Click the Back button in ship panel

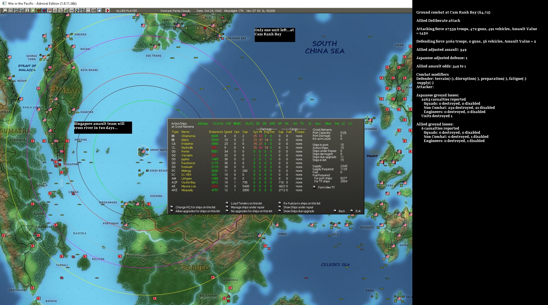coord(342,211)
